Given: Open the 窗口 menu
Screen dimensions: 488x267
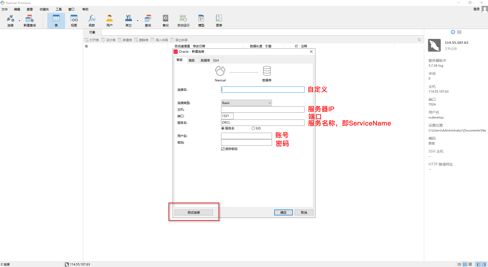Looking at the screenshot, I should coord(71,9).
